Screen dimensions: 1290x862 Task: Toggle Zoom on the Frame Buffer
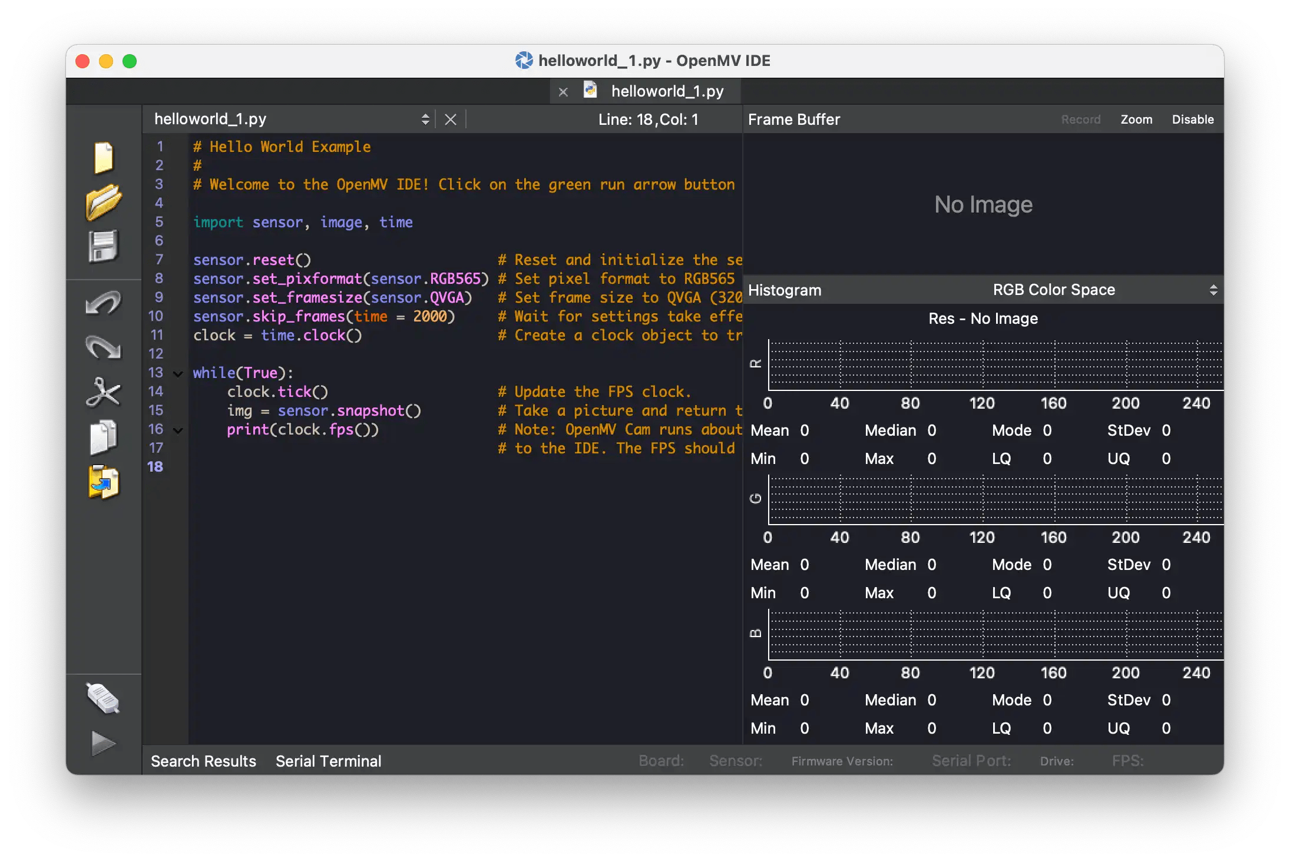[x=1136, y=119]
